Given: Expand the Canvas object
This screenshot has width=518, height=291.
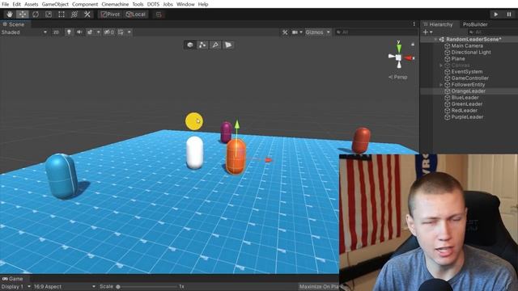Looking at the screenshot, I should (x=441, y=65).
